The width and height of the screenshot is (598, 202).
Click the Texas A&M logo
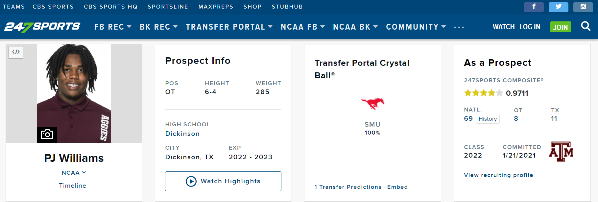tap(561, 152)
